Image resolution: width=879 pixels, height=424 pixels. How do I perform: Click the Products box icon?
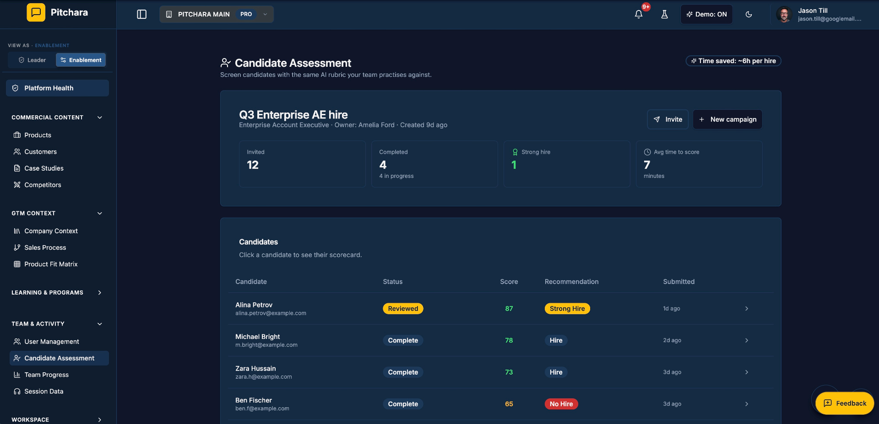pyautogui.click(x=17, y=135)
